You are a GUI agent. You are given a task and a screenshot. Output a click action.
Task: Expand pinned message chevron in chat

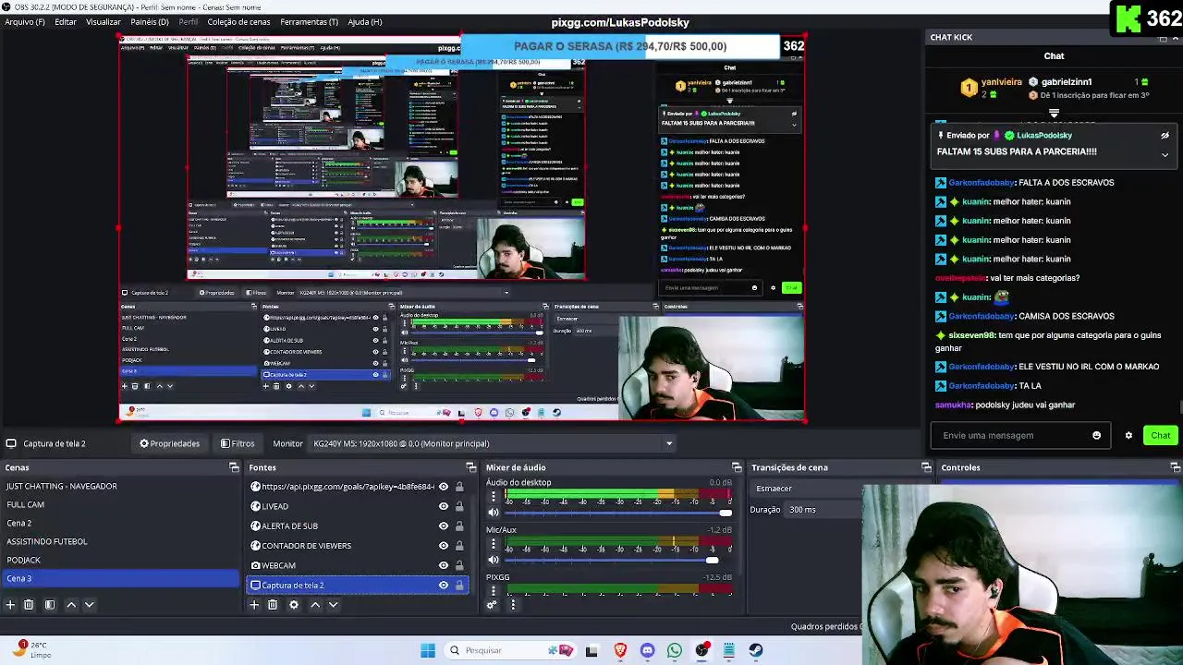tap(1165, 154)
